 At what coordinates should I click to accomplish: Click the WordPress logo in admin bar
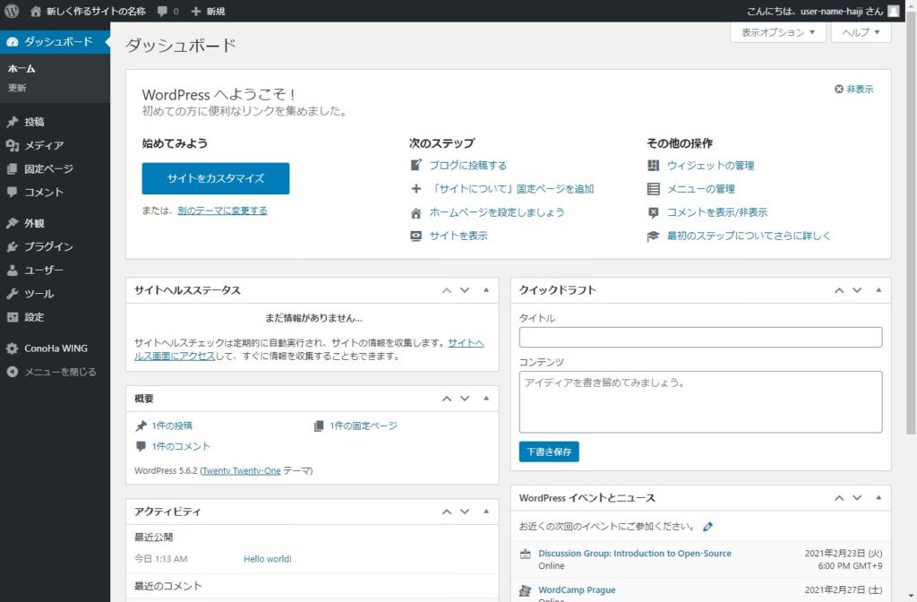coord(12,11)
